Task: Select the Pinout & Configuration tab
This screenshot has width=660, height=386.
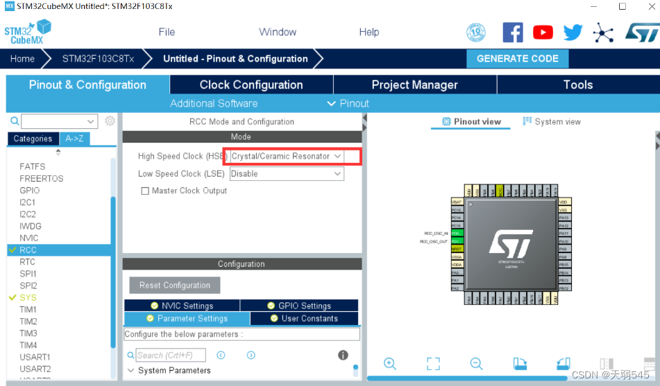Action: (x=87, y=85)
